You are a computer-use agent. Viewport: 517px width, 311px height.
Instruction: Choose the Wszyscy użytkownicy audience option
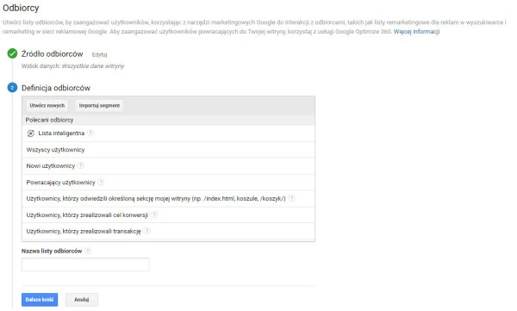[x=168, y=150]
